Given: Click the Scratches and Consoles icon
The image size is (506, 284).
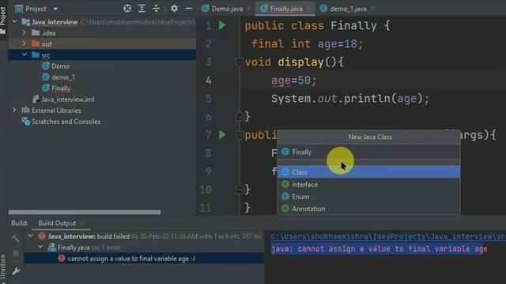Looking at the screenshot, I should 25,121.
